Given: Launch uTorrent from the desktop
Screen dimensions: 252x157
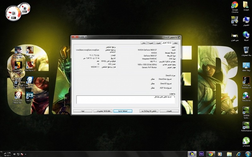Looking at the screenshot, I should [x=246, y=142].
